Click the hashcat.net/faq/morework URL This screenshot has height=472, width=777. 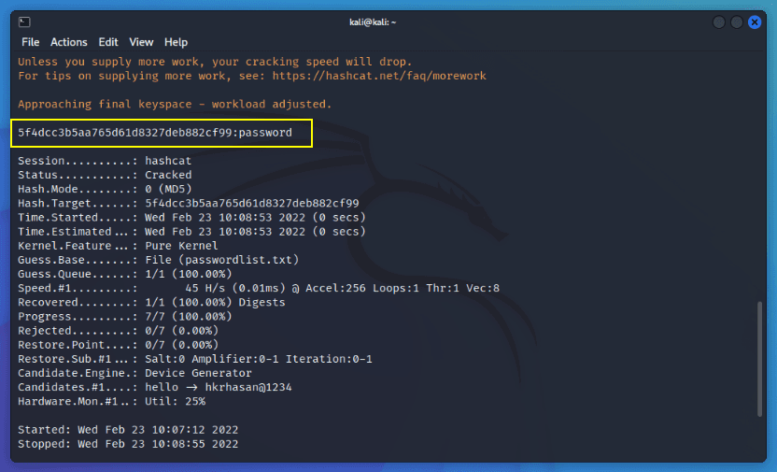tap(379, 76)
